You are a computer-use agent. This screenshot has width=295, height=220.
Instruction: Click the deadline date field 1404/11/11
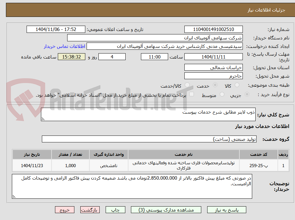click(x=213, y=57)
